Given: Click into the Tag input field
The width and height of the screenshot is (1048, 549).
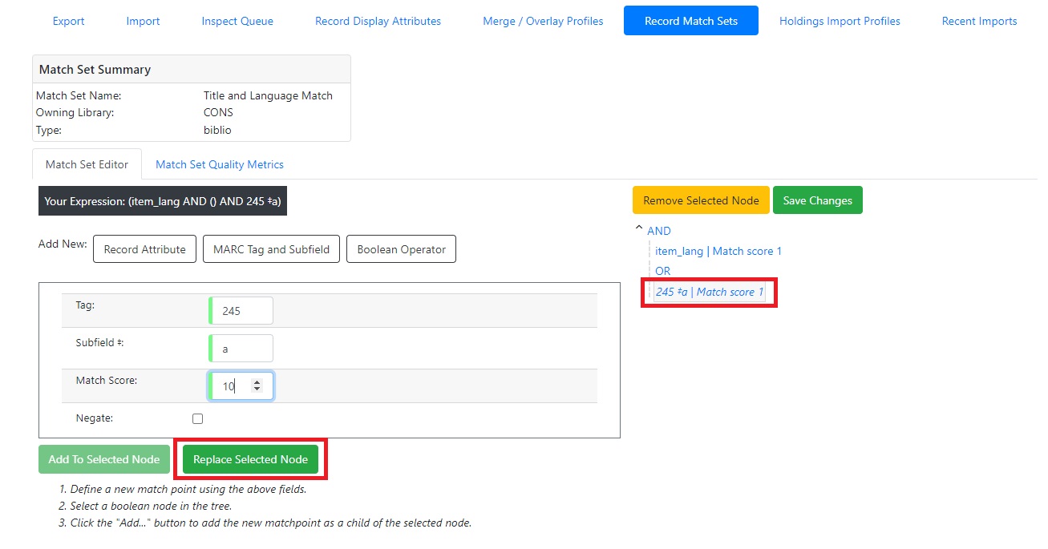Looking at the screenshot, I should point(242,311).
